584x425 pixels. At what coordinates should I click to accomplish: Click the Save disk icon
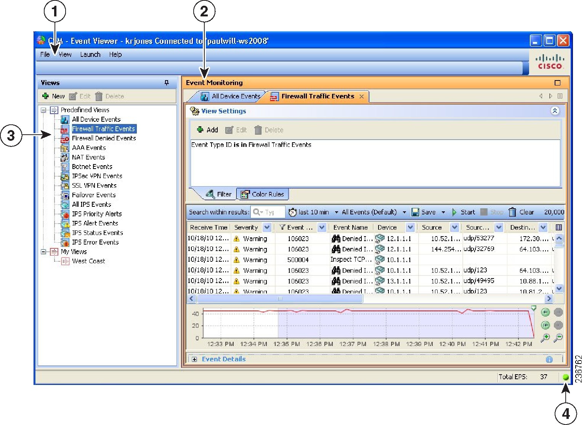point(416,212)
